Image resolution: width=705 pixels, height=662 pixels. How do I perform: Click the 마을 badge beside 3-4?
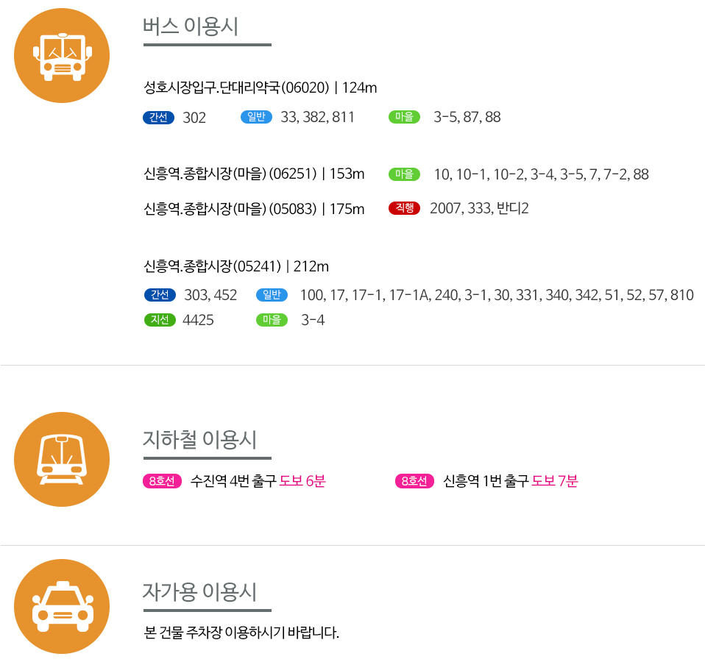(x=272, y=320)
